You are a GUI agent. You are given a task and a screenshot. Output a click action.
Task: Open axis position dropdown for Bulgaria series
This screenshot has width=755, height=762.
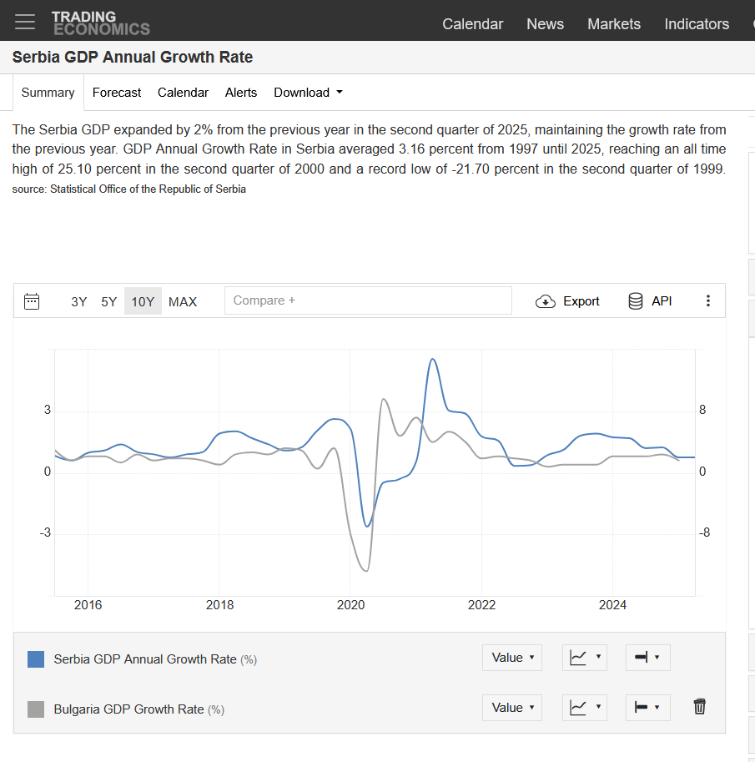coord(647,708)
